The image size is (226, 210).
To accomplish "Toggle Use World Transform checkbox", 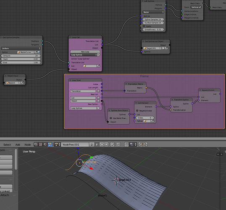I will [111, 118].
